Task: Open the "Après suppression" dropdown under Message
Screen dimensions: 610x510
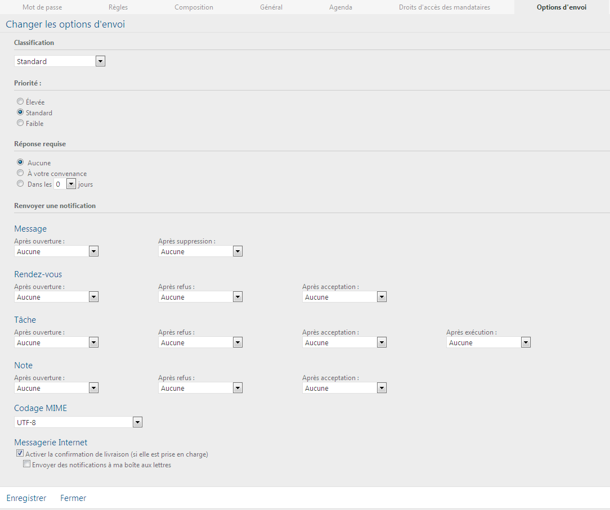Action: click(238, 251)
